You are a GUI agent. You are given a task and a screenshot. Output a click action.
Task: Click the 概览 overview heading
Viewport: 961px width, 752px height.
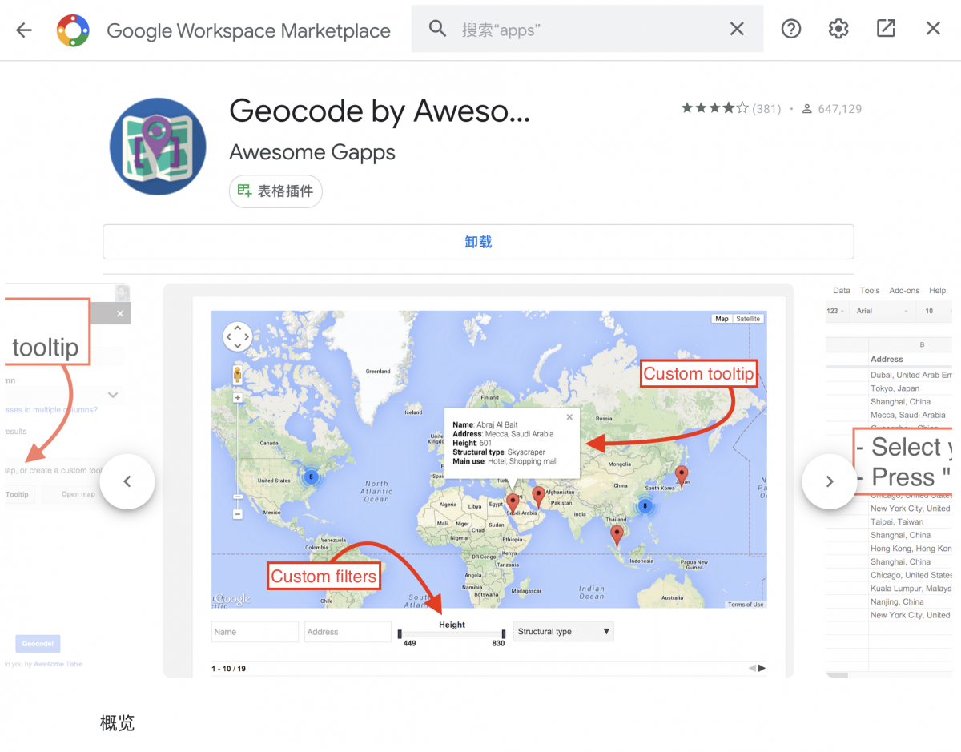[x=118, y=723]
